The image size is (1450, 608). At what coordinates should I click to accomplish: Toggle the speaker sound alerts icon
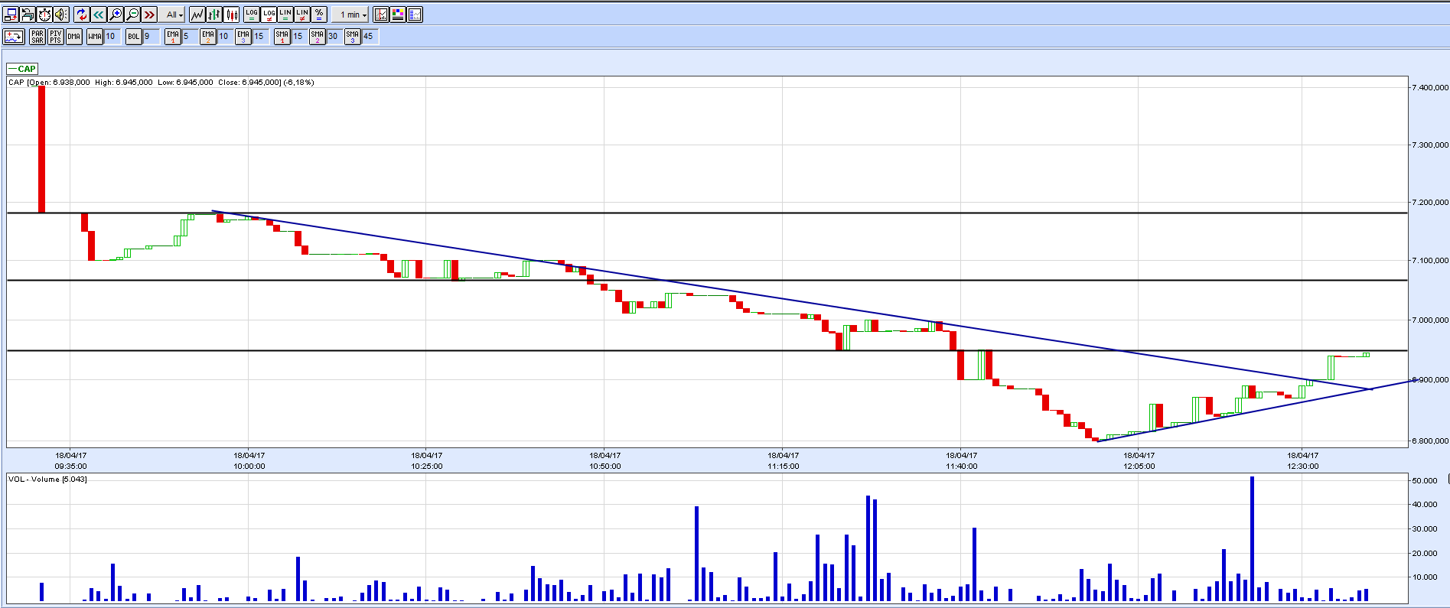(61, 15)
